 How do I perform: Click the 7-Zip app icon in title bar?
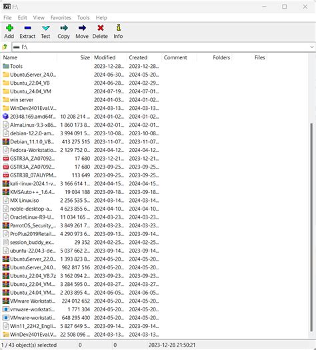(7, 7)
